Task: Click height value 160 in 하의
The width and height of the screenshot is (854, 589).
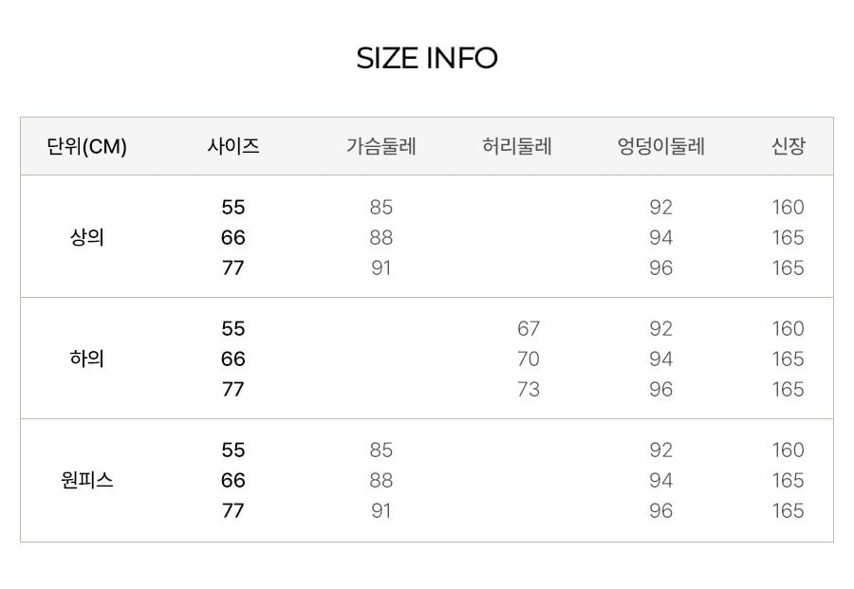Action: (x=789, y=328)
